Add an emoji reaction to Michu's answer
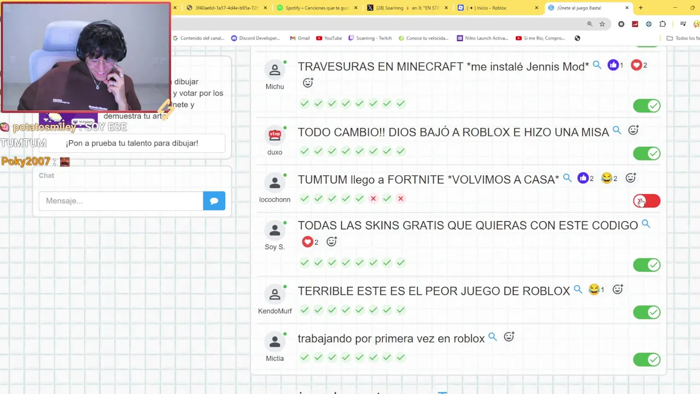The image size is (700, 394). pos(308,83)
